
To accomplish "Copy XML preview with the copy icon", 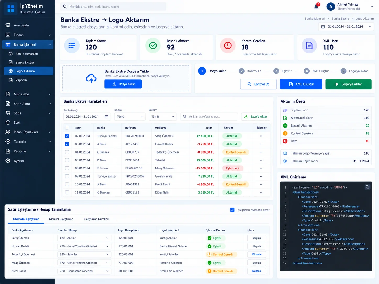I will (x=367, y=187).
